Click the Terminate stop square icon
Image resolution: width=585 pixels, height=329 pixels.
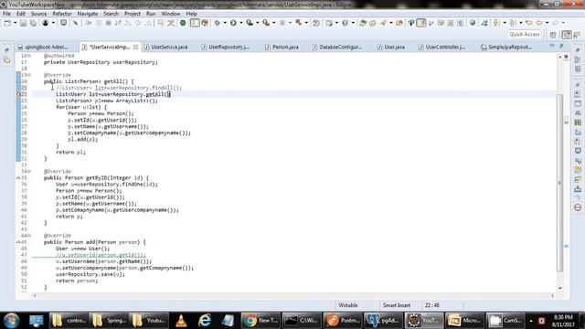tap(108, 23)
